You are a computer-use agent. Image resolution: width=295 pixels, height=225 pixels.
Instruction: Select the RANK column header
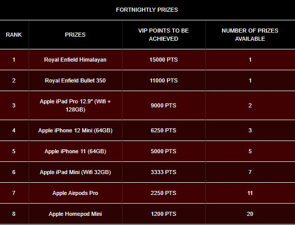coord(14,35)
